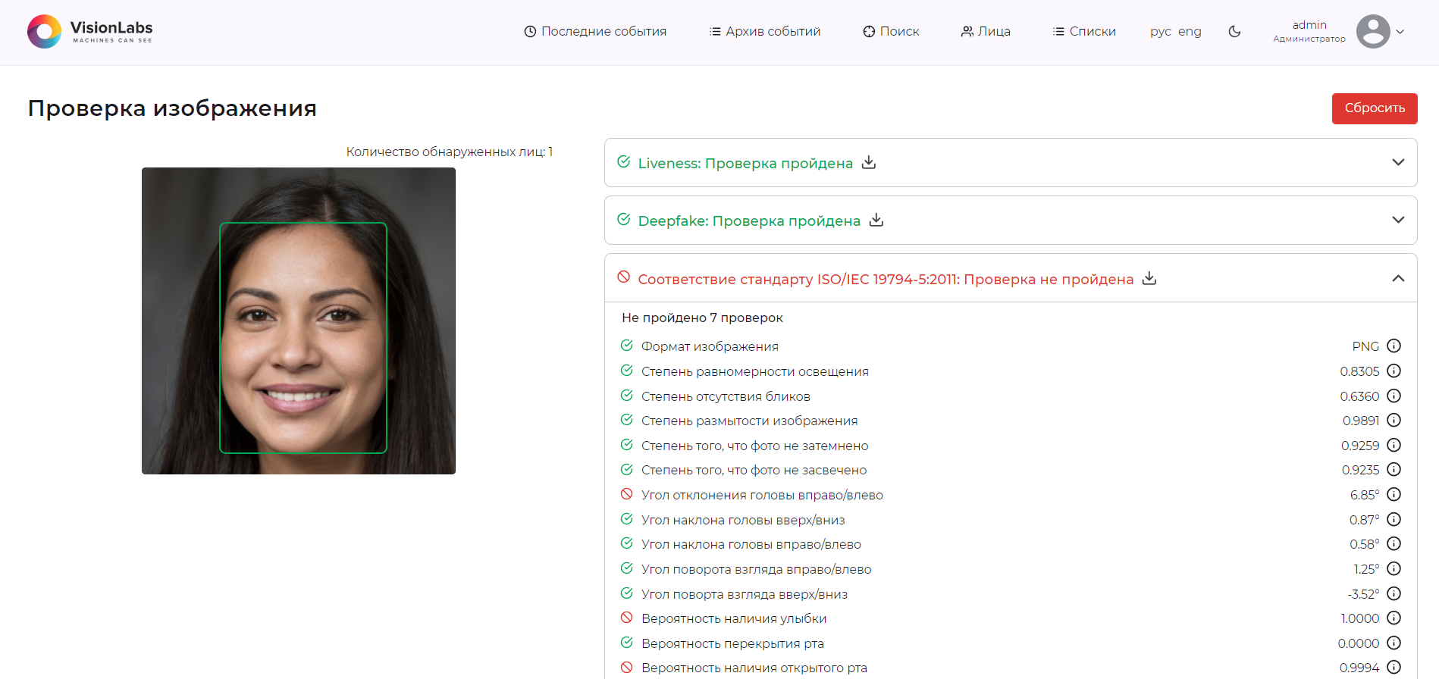The image size is (1439, 679).
Task: Show info for Формат изображения
Action: pos(1394,346)
